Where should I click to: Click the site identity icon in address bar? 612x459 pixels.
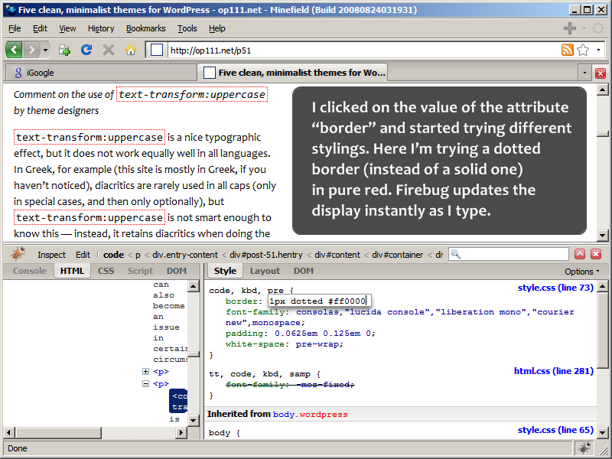[x=157, y=50]
